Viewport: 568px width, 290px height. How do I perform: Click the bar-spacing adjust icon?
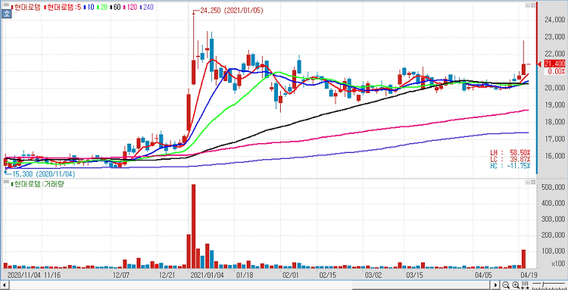point(524,285)
